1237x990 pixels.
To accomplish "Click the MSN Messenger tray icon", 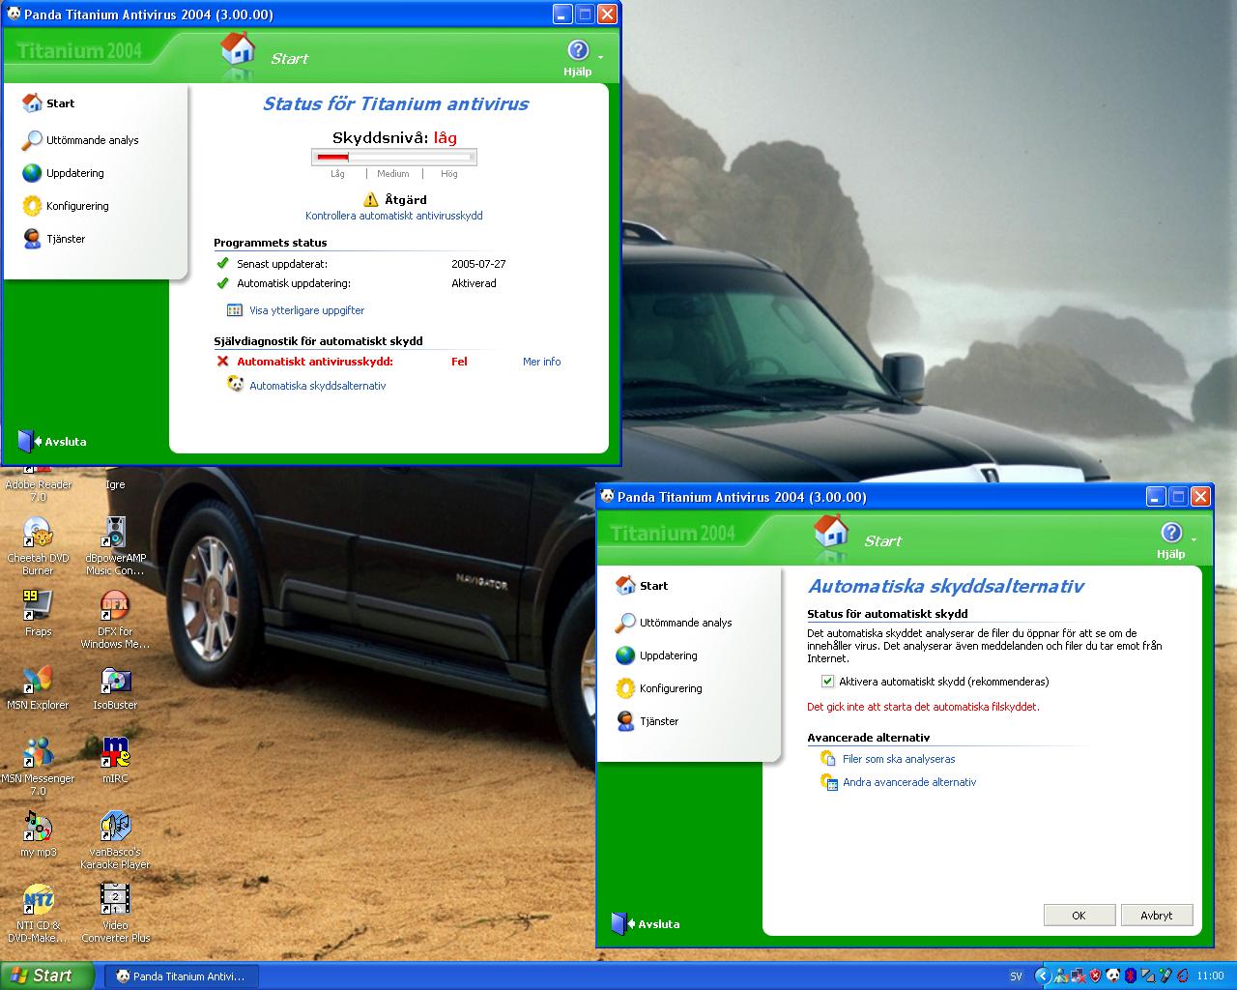I will tap(1060, 975).
